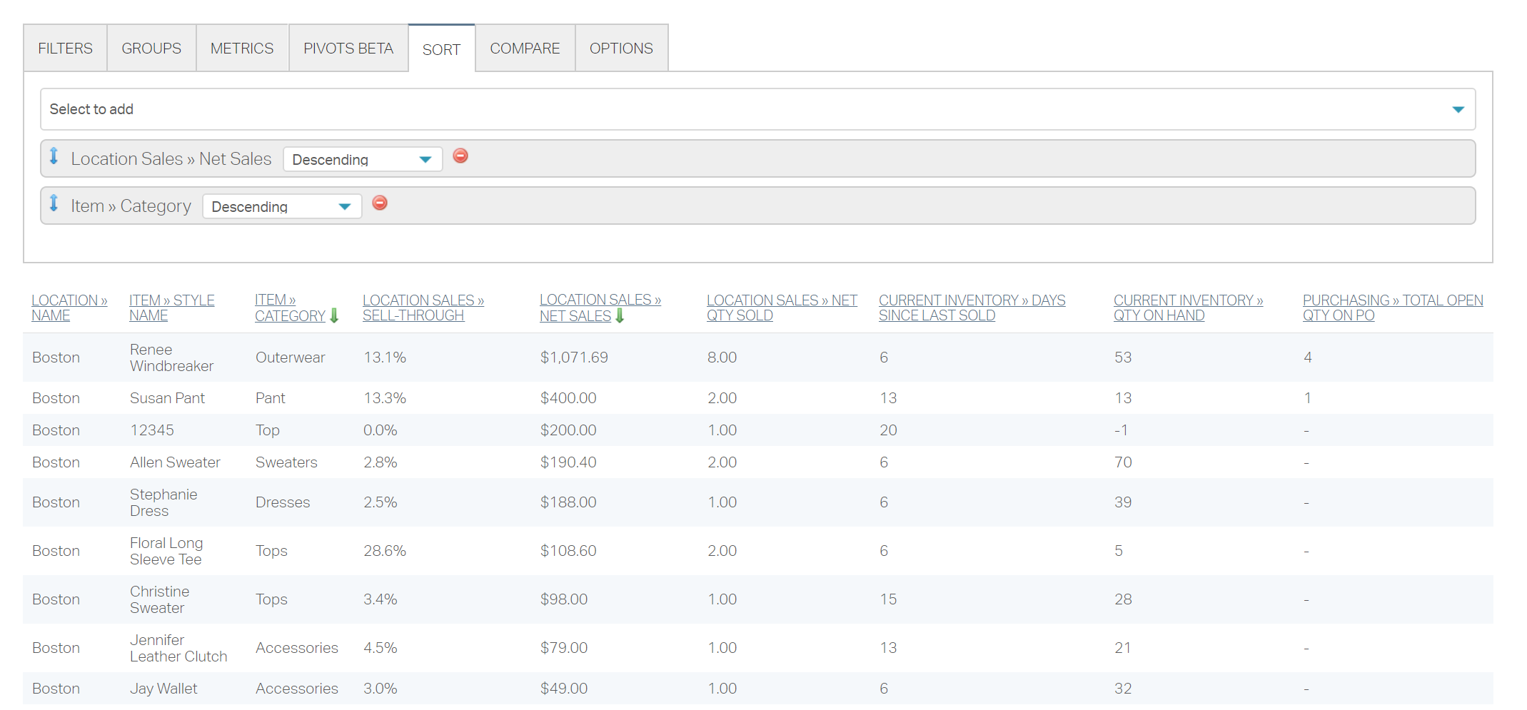1527x710 pixels.
Task: Click the CURRENT INVENTORY » QTY ON HAND header
Action: click(1187, 307)
